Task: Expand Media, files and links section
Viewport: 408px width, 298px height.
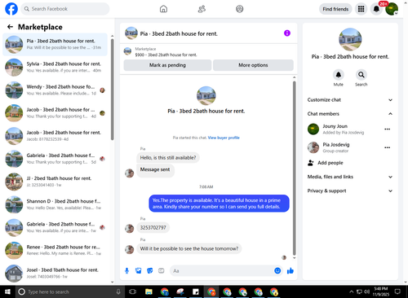Action: (x=350, y=177)
